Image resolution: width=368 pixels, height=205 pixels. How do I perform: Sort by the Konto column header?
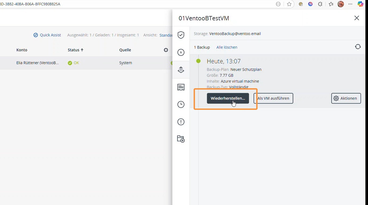click(x=22, y=50)
